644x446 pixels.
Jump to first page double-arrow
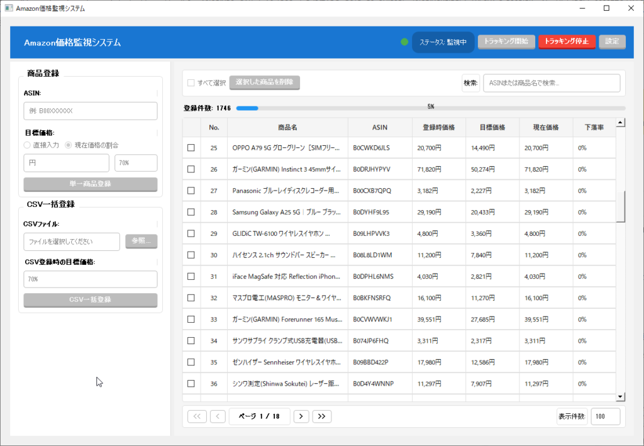(197, 416)
